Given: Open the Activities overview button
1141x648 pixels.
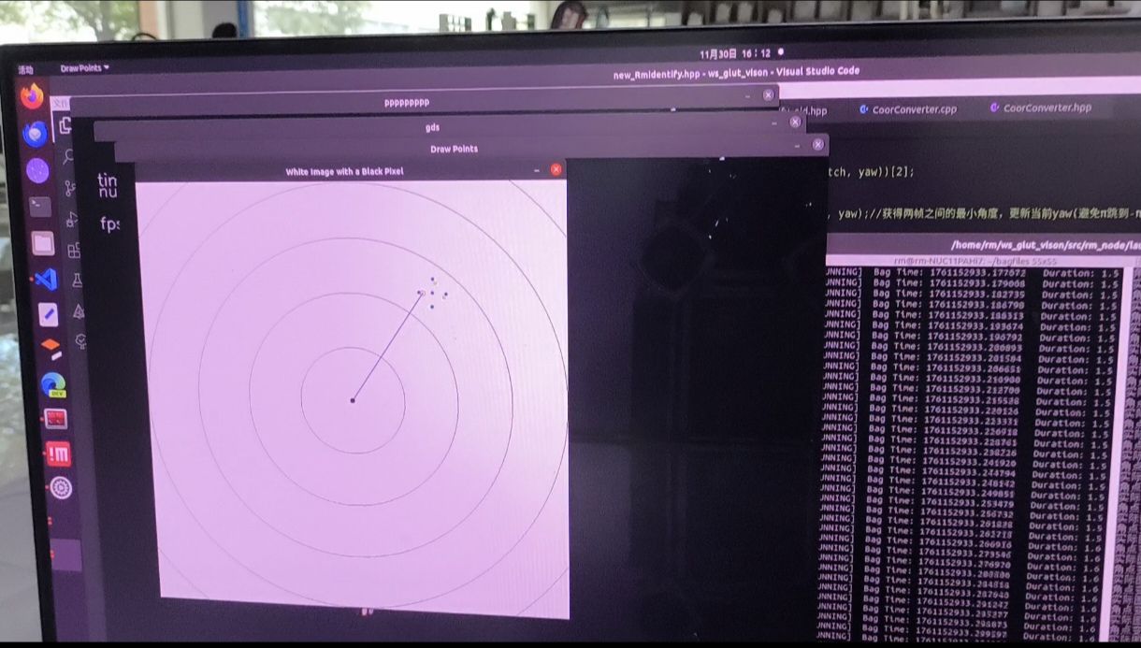Looking at the screenshot, I should click(25, 70).
